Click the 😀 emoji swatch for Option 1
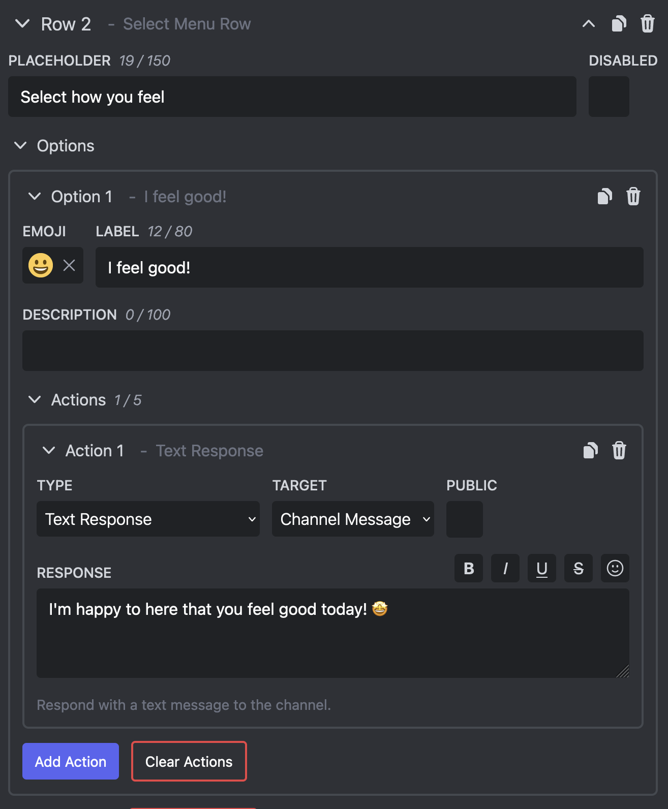668x809 pixels. 40,265
